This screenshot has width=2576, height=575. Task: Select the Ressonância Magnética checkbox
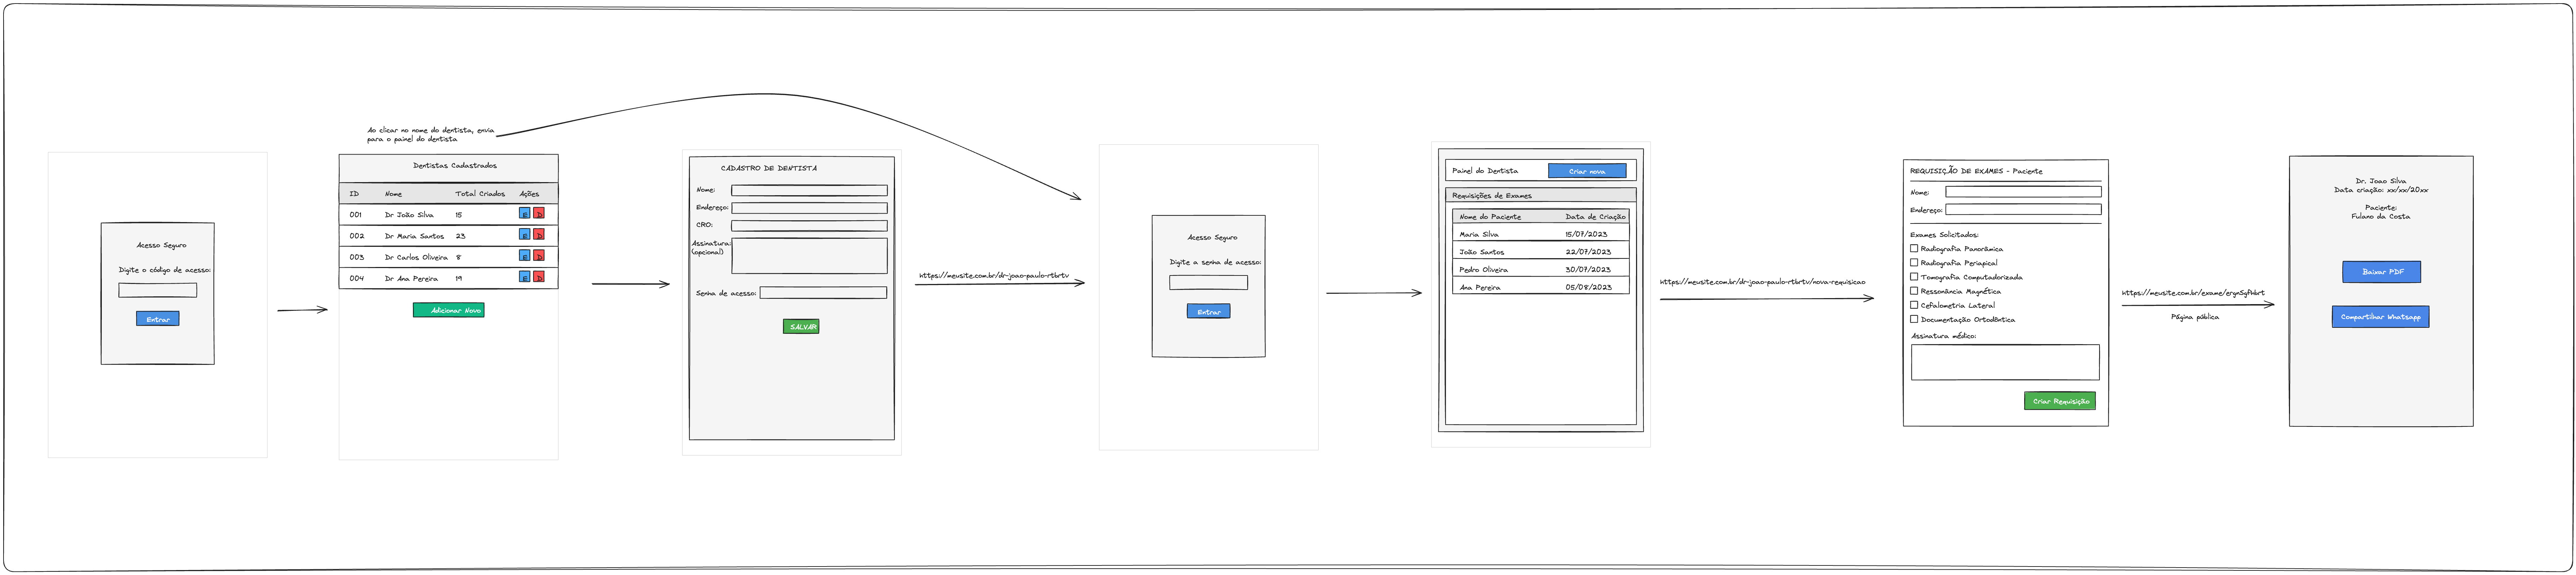tap(1914, 291)
